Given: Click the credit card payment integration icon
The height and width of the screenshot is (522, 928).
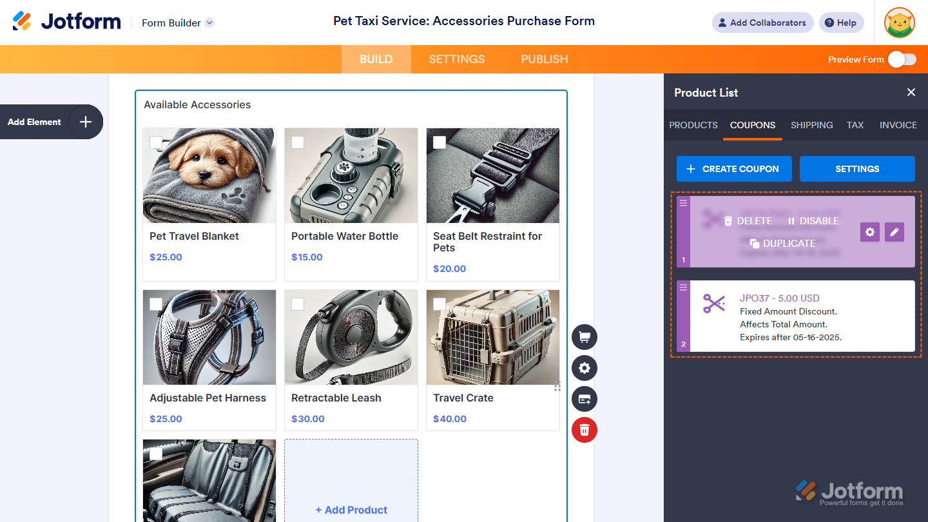Looking at the screenshot, I should coord(585,399).
